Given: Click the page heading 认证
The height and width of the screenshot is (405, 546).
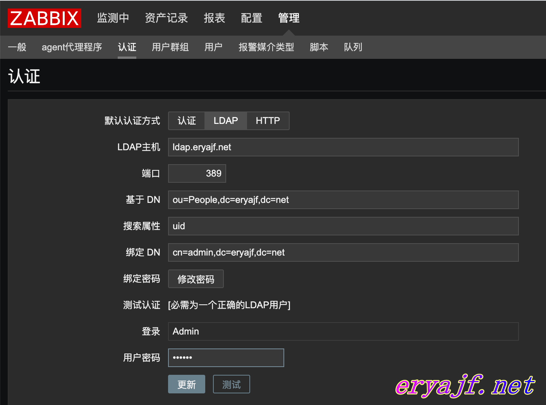Looking at the screenshot, I should pos(24,76).
